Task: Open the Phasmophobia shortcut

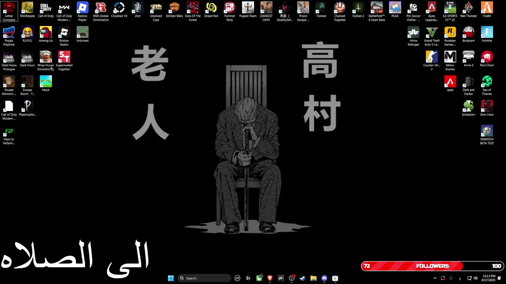Action: 27,108
